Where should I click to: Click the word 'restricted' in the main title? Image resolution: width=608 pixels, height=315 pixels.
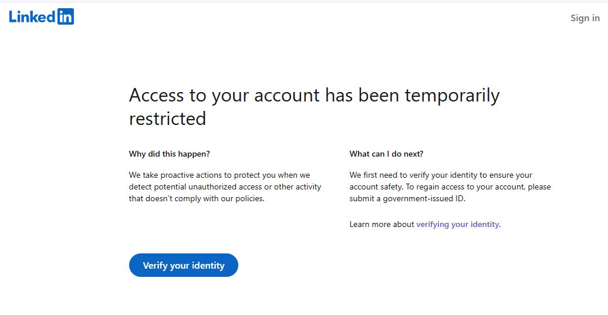167,118
